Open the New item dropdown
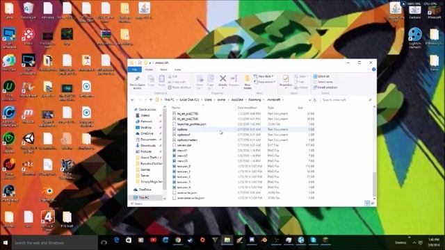 click(x=264, y=76)
